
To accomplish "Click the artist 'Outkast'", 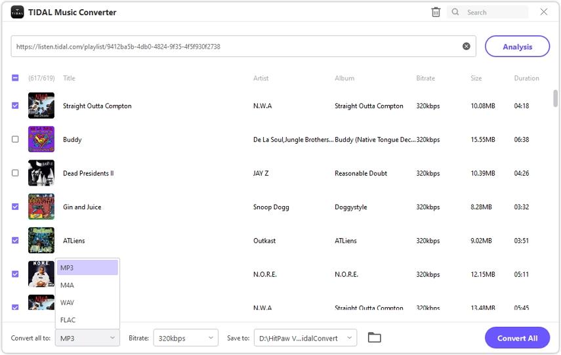I will 264,240.
